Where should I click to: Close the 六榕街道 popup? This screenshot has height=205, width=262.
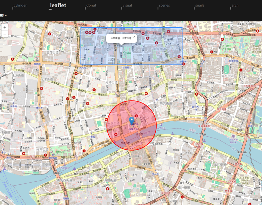[134, 37]
